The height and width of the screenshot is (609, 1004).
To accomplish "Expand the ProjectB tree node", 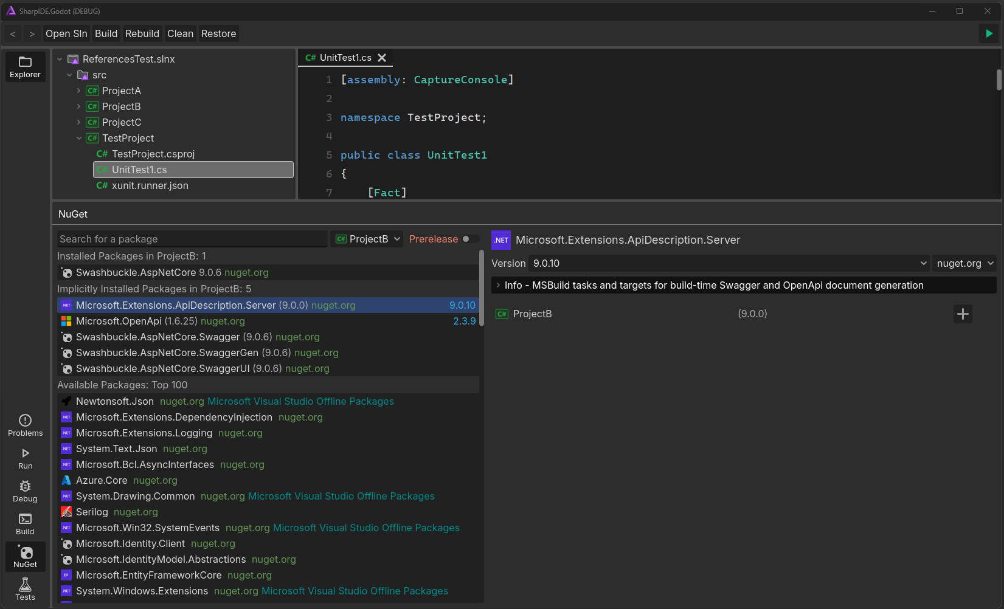I will [78, 106].
